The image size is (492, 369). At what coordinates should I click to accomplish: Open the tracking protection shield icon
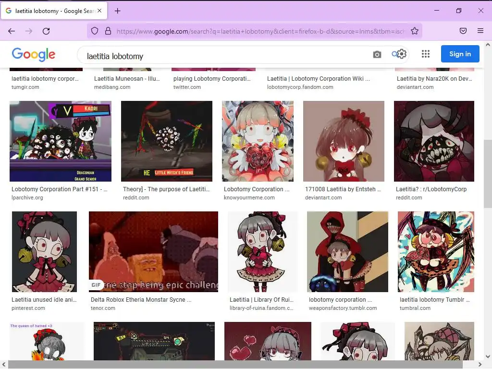95,31
